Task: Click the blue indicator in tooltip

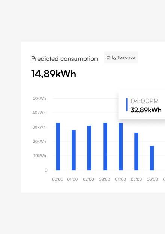Action: (127, 105)
